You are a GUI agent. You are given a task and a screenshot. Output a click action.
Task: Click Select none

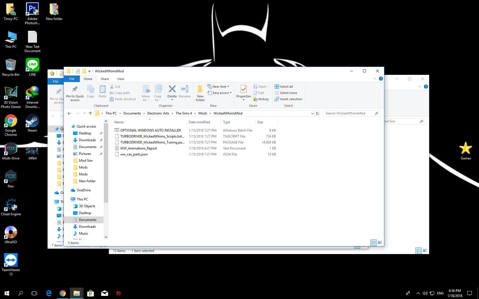(286, 93)
